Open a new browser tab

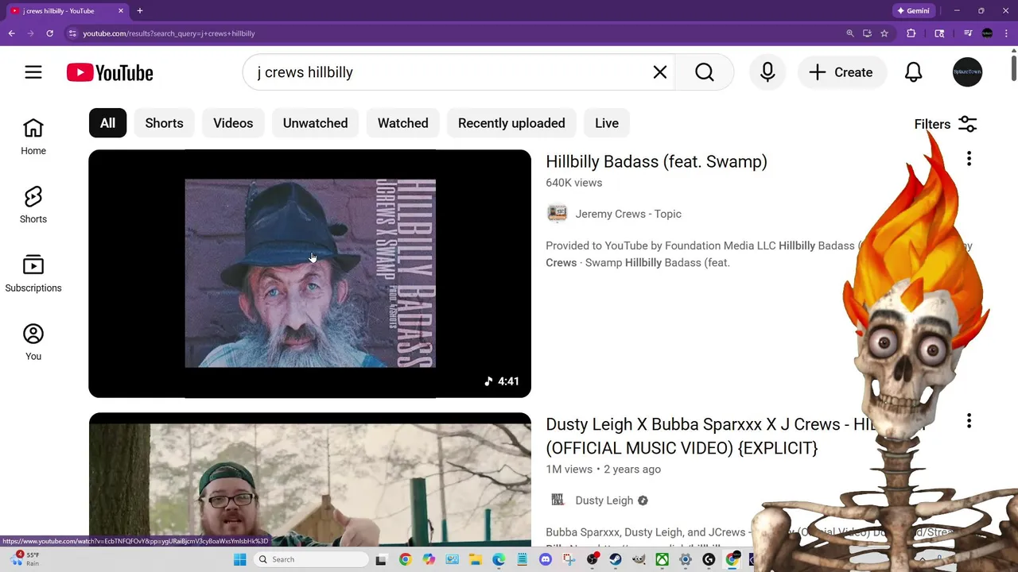coord(140,11)
